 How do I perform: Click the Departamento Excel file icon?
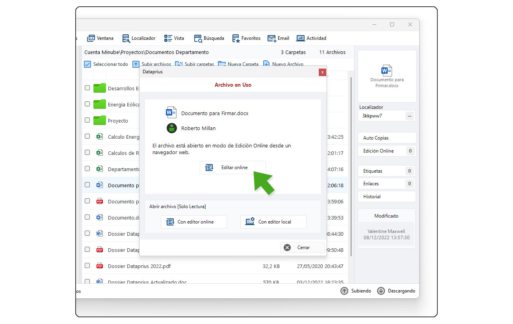click(100, 169)
